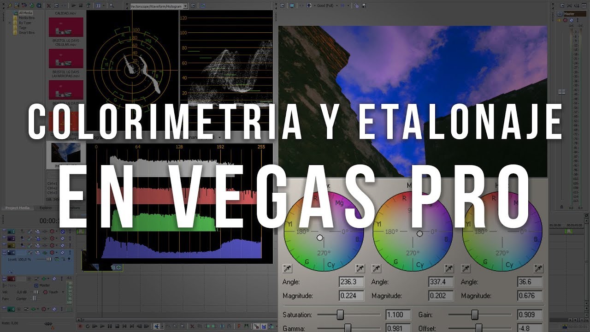Screen dimensions: 590x332
Task: Open the Vectorscope/Waveform/Histogram scope selector
Action: coord(159,6)
